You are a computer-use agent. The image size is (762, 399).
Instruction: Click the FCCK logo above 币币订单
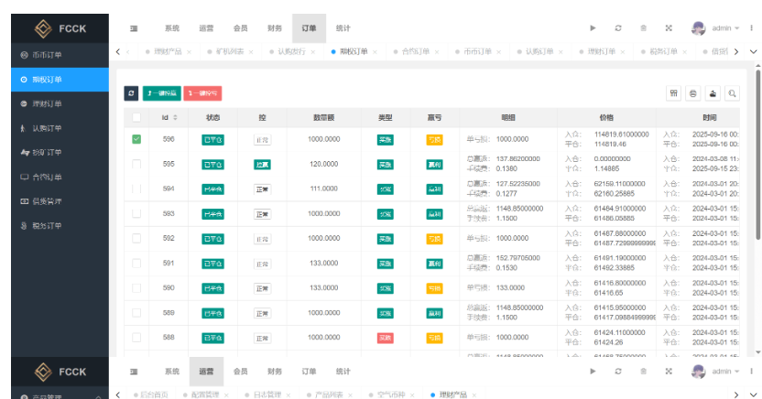click(60, 28)
